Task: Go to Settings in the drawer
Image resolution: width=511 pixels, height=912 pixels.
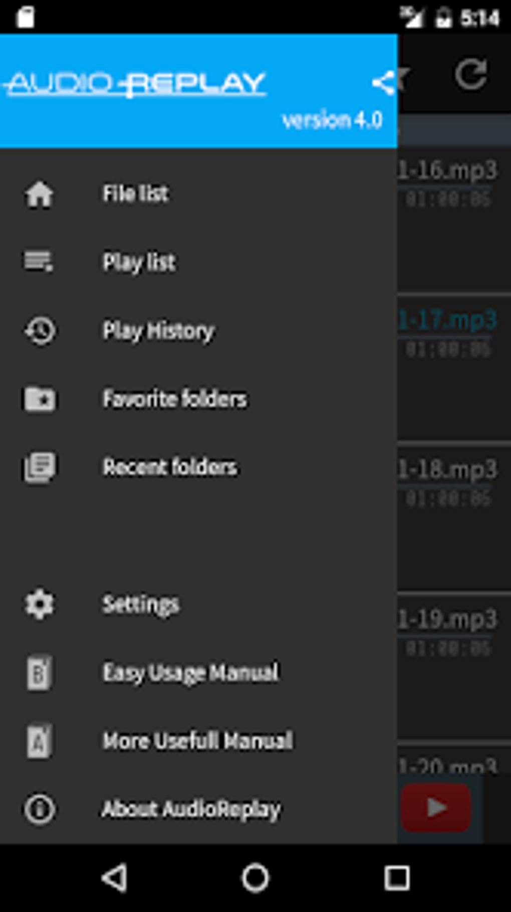Action: point(141,604)
